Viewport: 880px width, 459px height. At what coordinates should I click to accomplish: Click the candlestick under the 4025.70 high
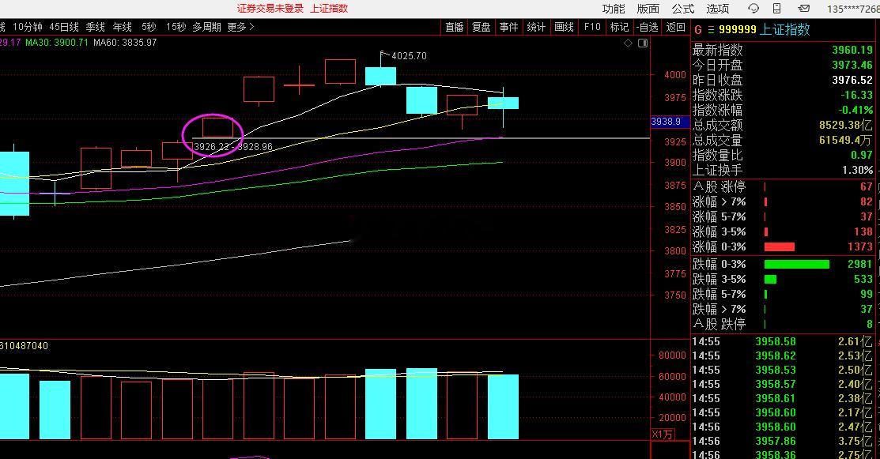pos(380,76)
